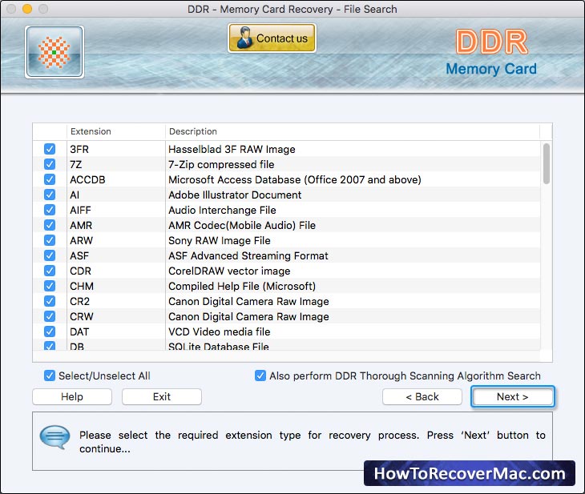The image size is (585, 494).
Task: Toggle the AI extension checkbox
Action: pos(50,195)
